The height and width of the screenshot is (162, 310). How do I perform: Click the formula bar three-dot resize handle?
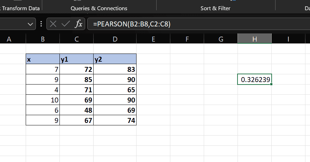tap(41, 24)
